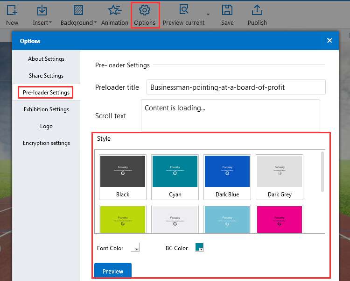Open the Logo settings tab
Viewport: 350px width, 281px height.
pyautogui.click(x=46, y=126)
